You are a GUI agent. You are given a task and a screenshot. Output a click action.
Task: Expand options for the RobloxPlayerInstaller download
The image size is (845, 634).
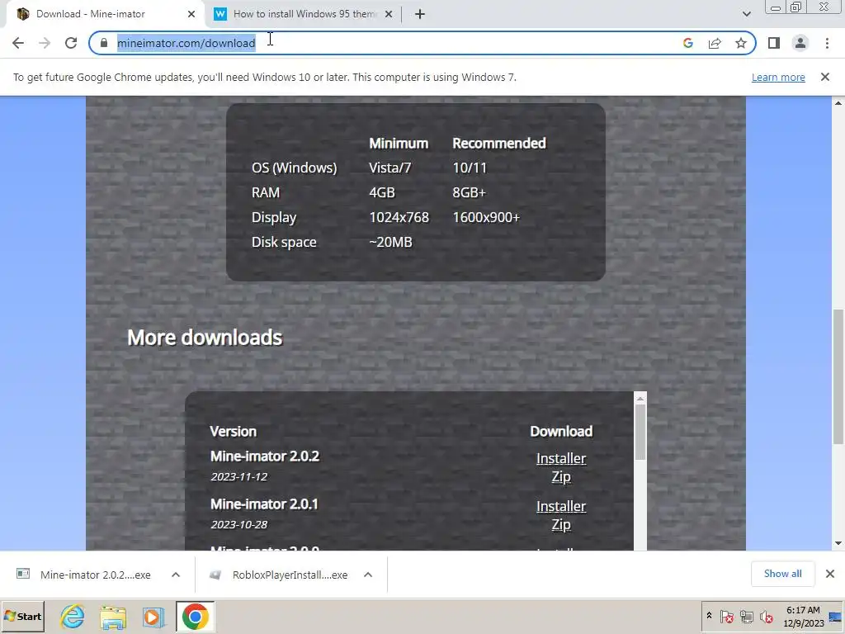point(368,575)
